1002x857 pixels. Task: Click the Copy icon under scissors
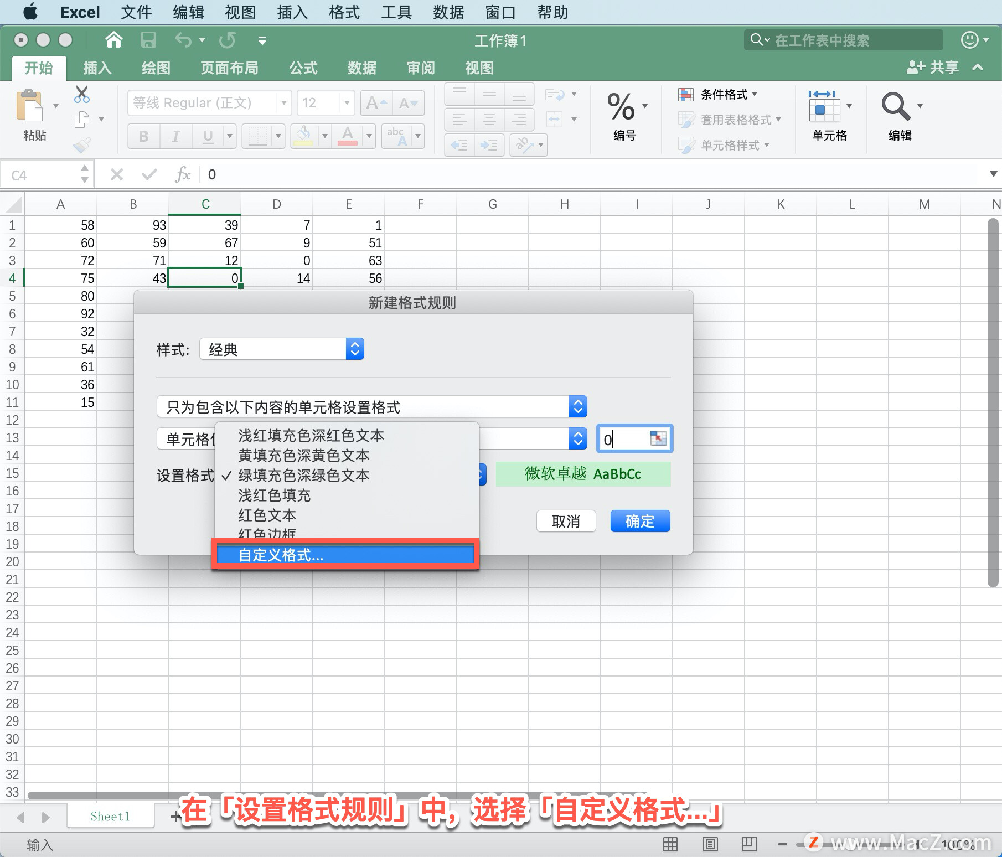82,119
